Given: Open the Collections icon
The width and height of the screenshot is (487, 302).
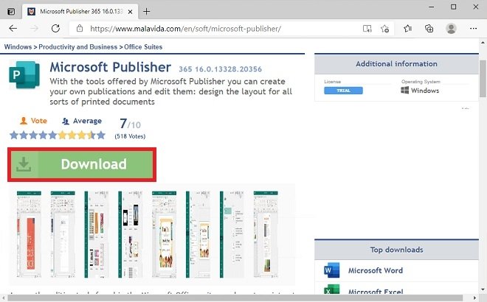Looking at the screenshot, I should pyautogui.click(x=429, y=29).
